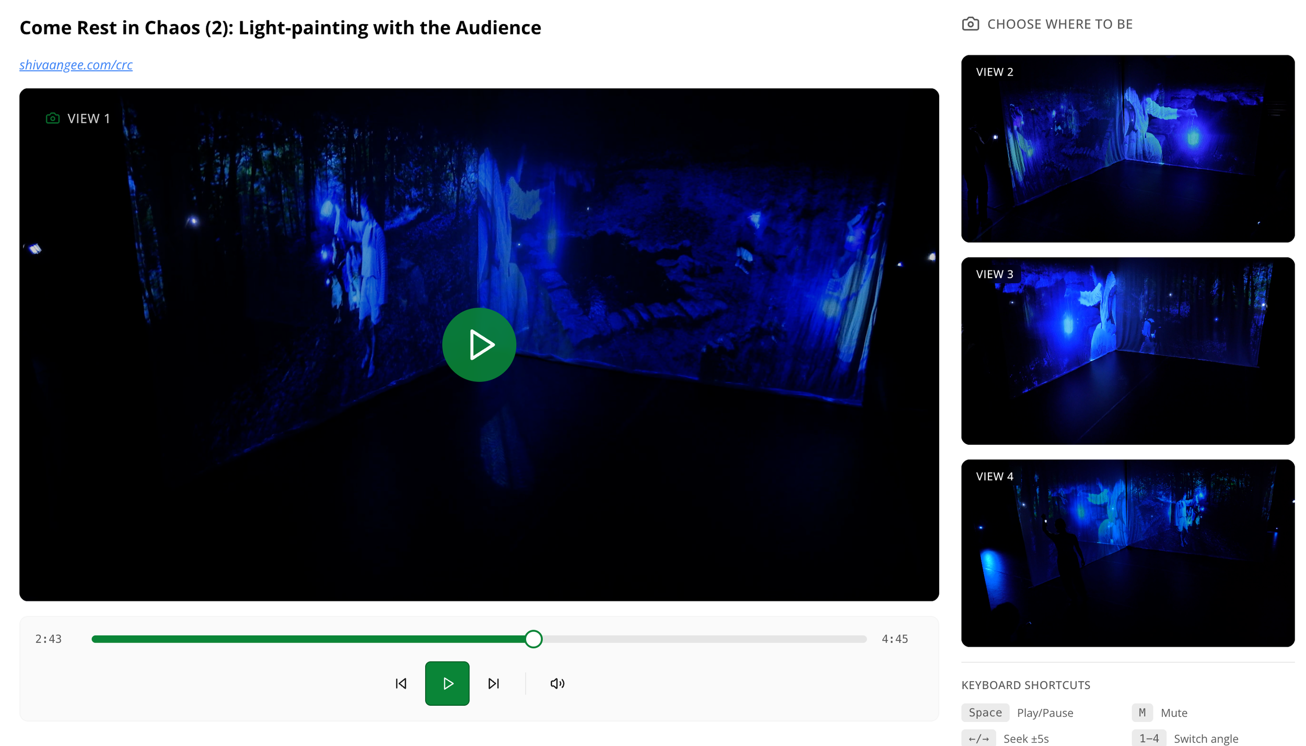1306x746 pixels.
Task: Click the 2:43 current time label
Action: point(48,639)
